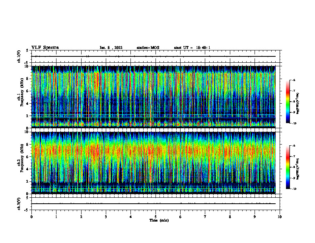Click the ch.1 spectrogram color bar

[x=288, y=102]
